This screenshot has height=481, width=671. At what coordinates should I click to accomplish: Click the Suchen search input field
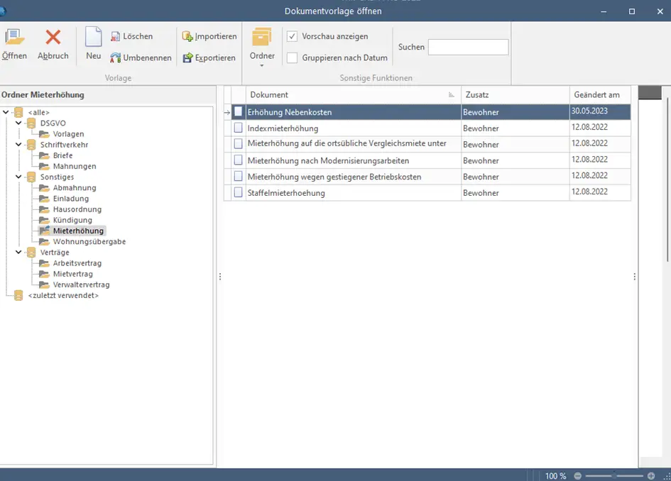click(468, 47)
